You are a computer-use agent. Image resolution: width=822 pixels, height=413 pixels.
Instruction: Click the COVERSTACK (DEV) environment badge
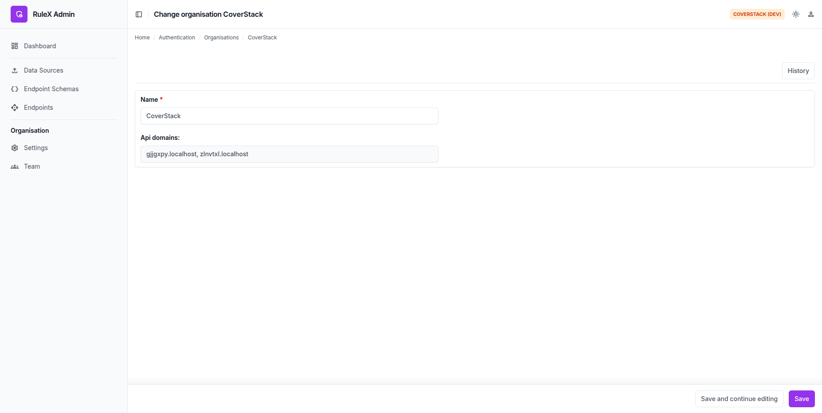757,14
